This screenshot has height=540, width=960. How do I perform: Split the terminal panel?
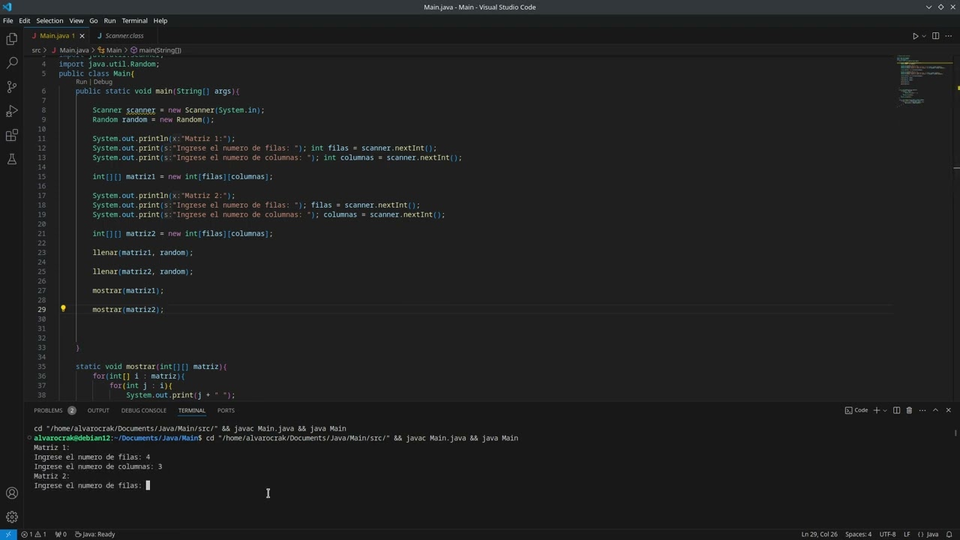896,410
